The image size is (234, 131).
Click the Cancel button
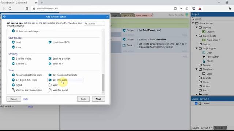coord(14,99)
